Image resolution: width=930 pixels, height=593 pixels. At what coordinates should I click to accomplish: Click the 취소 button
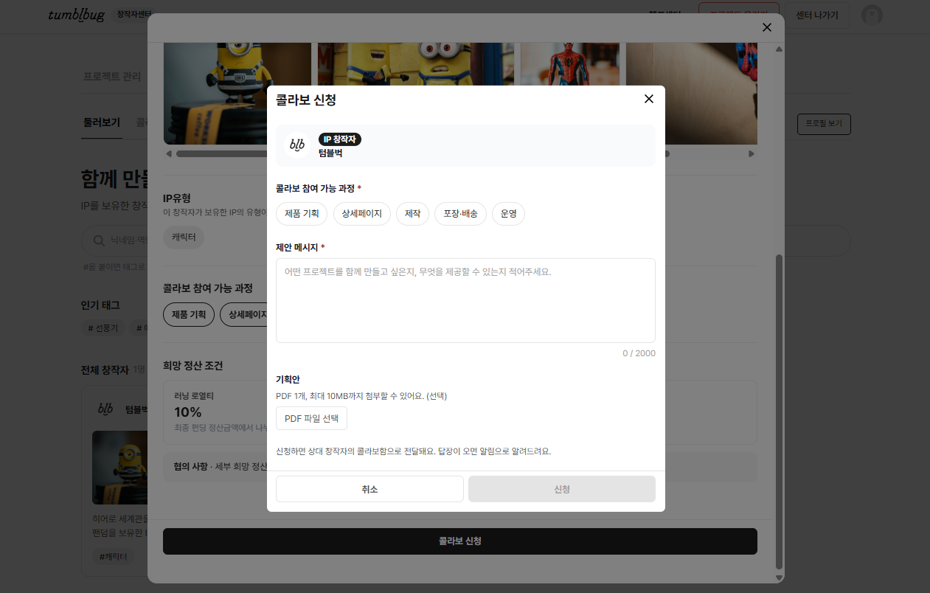pyautogui.click(x=369, y=489)
